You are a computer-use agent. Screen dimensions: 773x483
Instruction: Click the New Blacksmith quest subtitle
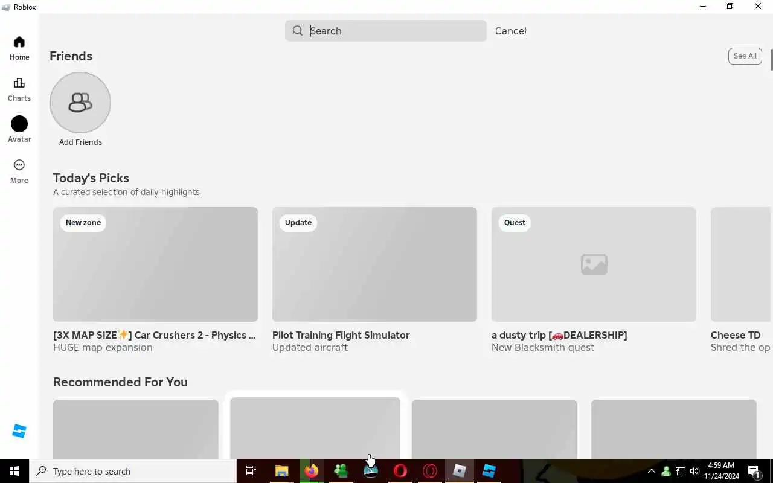tap(543, 348)
